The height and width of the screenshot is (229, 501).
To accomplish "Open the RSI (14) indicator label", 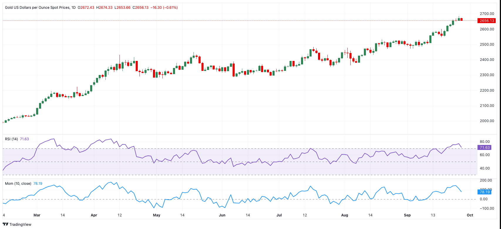I will (11, 139).
